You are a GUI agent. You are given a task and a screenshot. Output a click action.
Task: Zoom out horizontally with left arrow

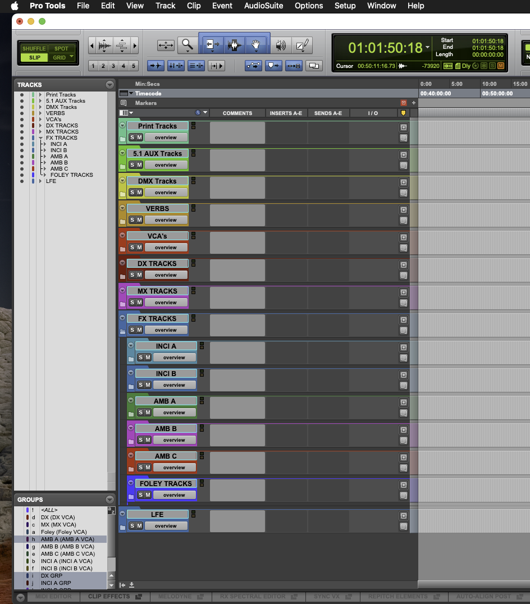pyautogui.click(x=92, y=46)
